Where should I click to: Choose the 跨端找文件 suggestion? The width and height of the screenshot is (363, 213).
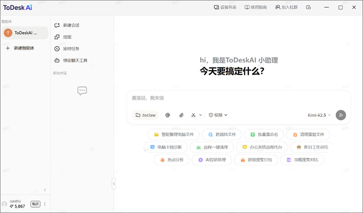(222, 134)
